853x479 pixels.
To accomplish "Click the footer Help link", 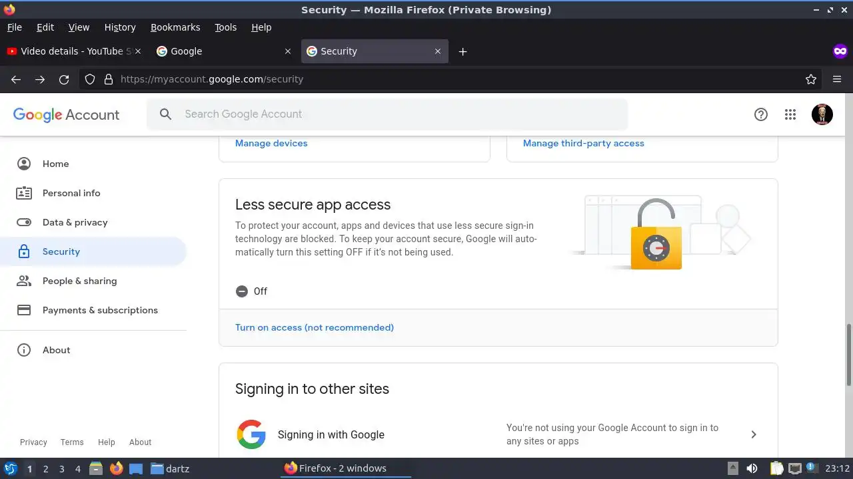I will [x=107, y=442].
